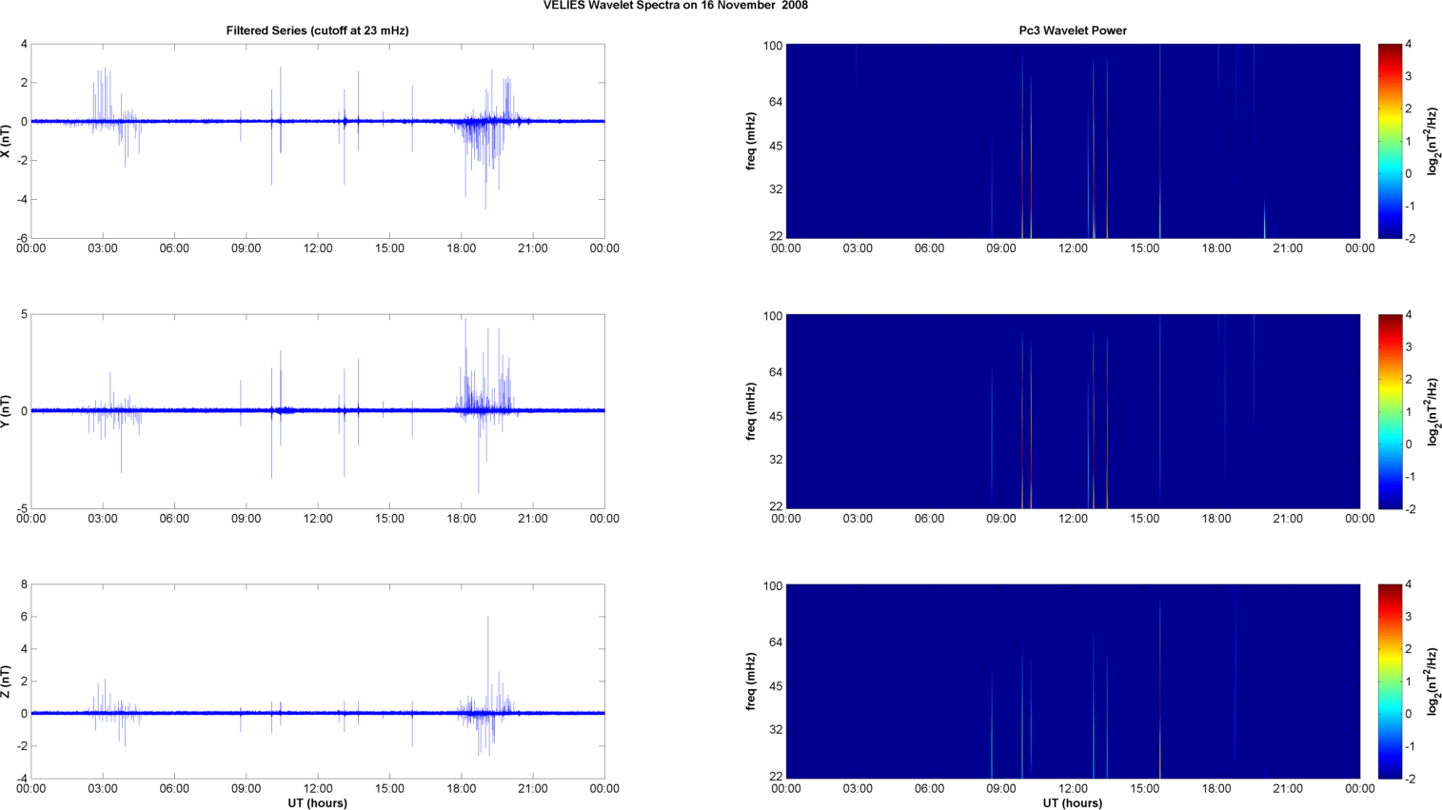The width and height of the screenshot is (1442, 810).
Task: Click 'UT (hours)' label under the bottom wavelet spectrogram
Action: [x=1073, y=803]
